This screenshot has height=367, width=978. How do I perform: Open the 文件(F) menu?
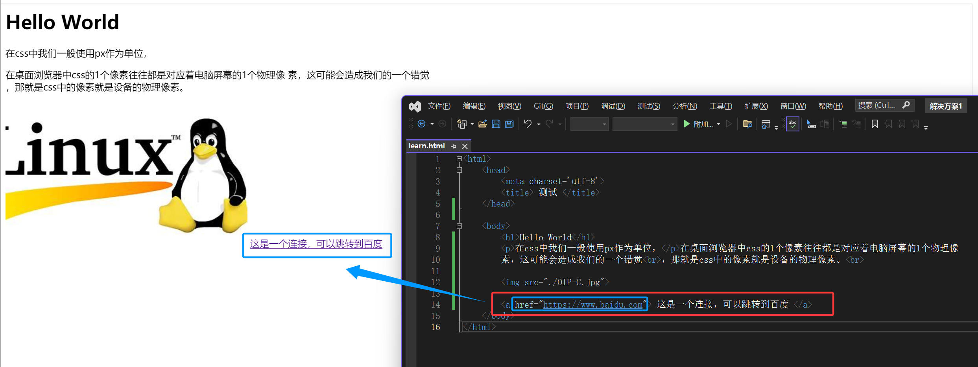pyautogui.click(x=439, y=106)
